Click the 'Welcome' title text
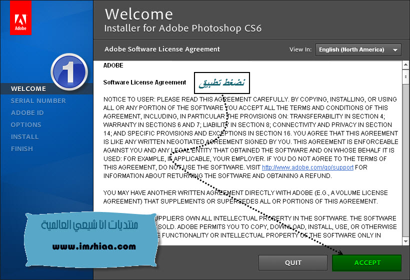The image size is (410, 280). coord(139,14)
